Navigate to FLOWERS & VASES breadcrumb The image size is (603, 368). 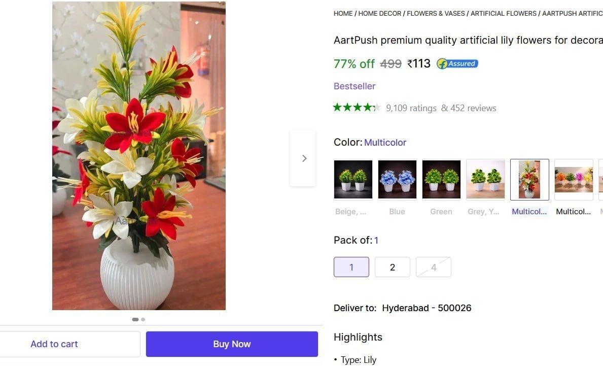pyautogui.click(x=436, y=14)
